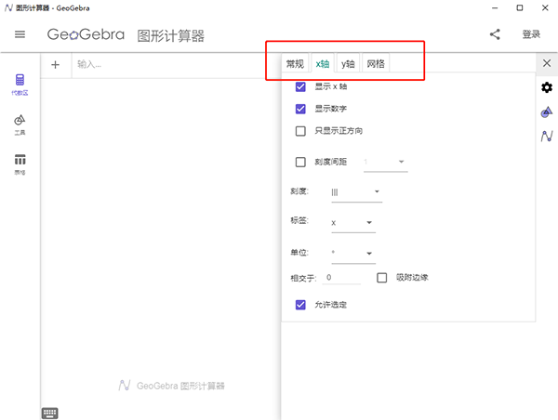Enable positive direction only checkbox
This screenshot has width=558, height=420.
(x=300, y=131)
